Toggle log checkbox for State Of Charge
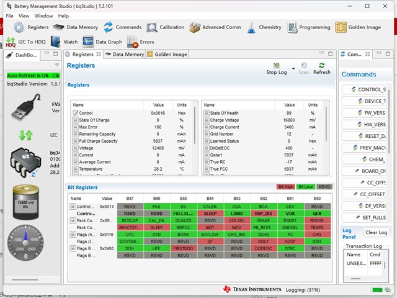The height and width of the screenshot is (298, 397). [75, 120]
